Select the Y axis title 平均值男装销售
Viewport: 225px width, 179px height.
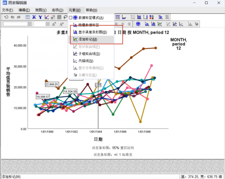click(8, 82)
